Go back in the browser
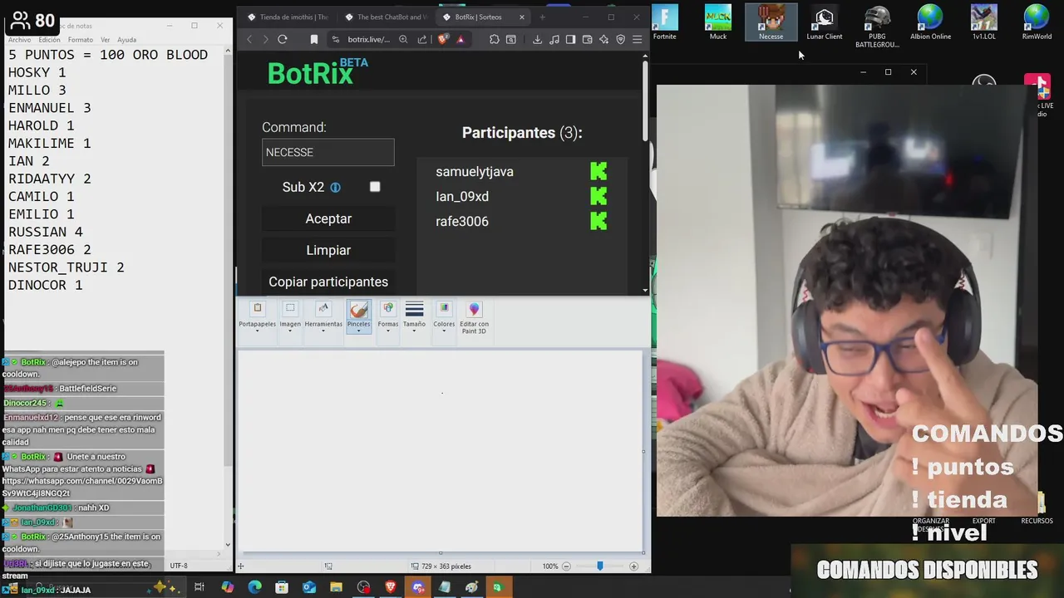 click(x=249, y=39)
